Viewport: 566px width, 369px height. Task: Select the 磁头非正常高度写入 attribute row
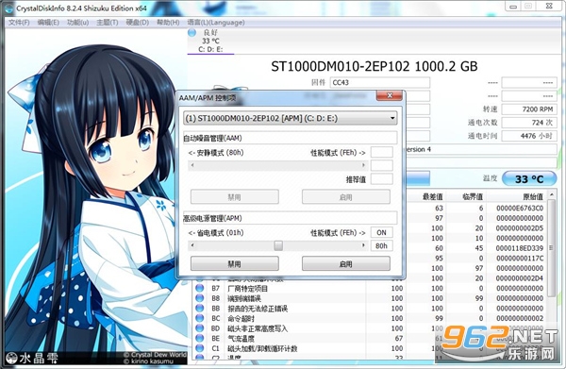click(370, 328)
